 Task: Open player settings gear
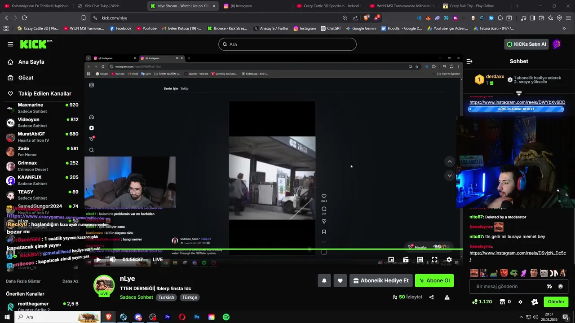[x=449, y=260]
